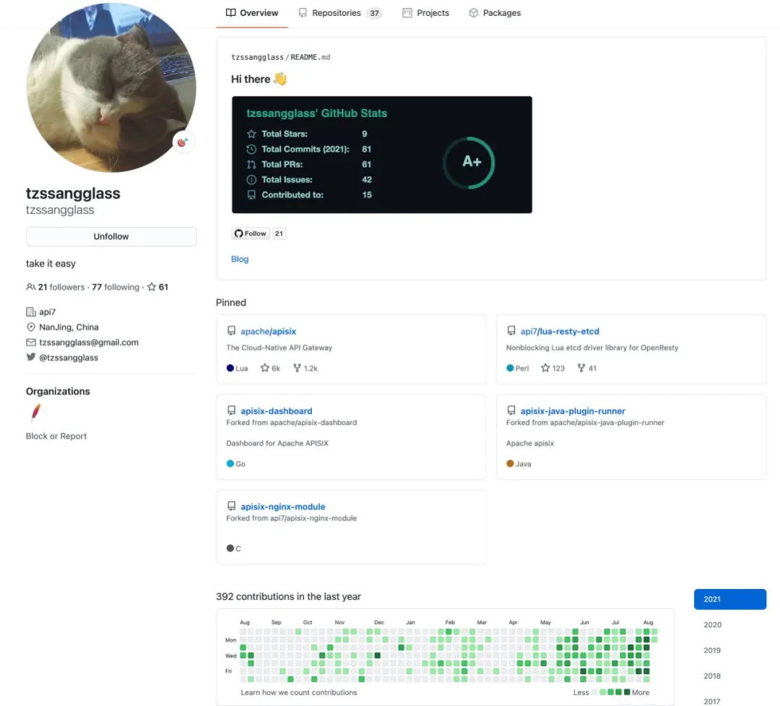Click the NanJing, China location text

[x=69, y=327]
